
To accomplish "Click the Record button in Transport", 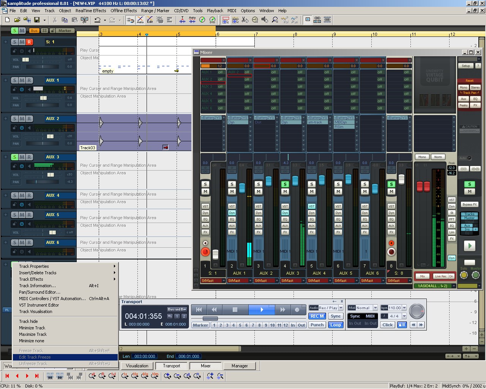I will [297, 310].
